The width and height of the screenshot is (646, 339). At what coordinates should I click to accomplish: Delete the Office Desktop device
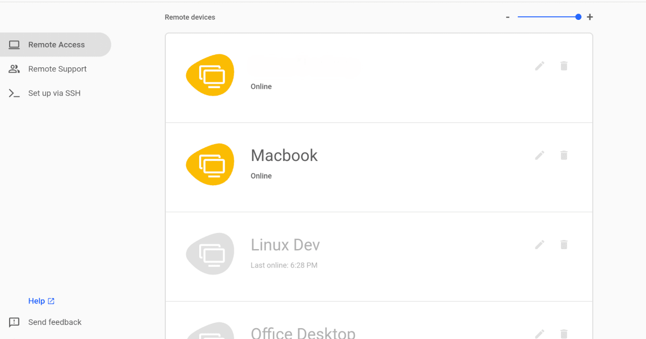click(x=564, y=334)
